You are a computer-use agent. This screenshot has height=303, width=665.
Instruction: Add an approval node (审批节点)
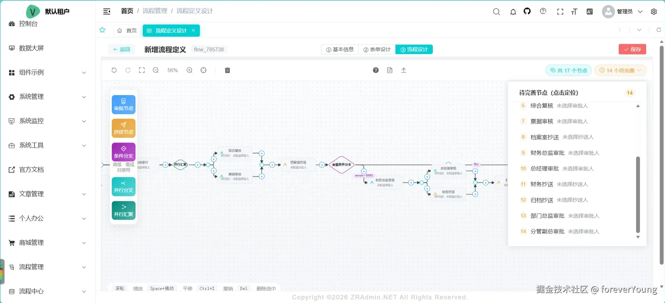124,105
